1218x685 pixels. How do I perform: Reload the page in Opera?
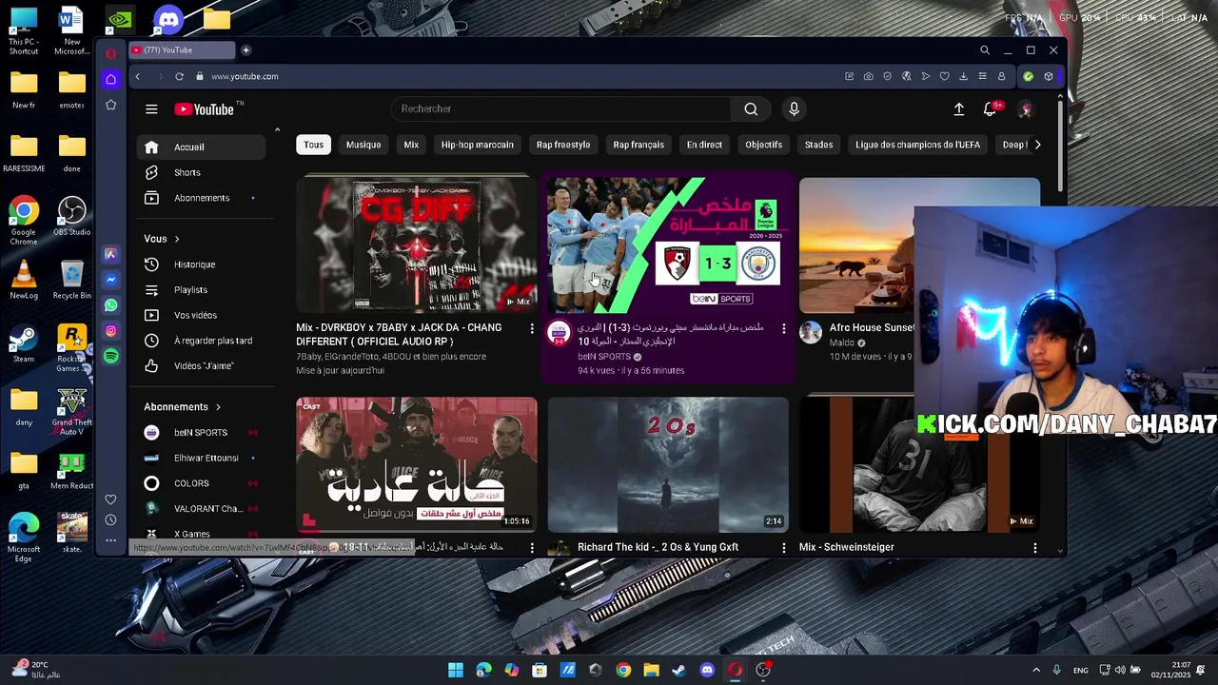coord(179,76)
